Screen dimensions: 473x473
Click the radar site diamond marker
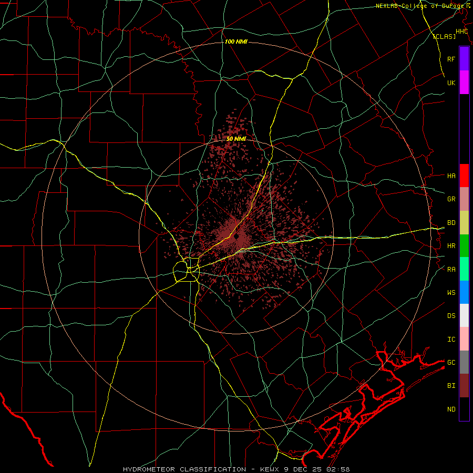click(x=236, y=236)
